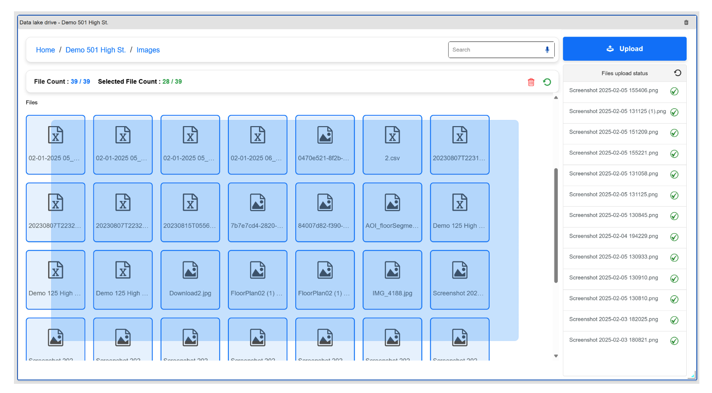Toggle selection of the AOI_floorSegme file

392,212
